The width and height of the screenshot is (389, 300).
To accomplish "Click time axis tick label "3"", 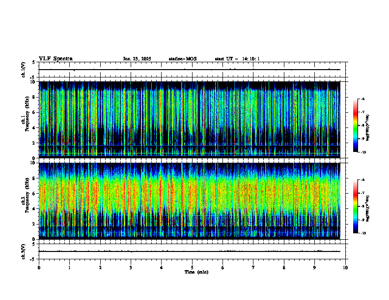I will click(x=131, y=268).
